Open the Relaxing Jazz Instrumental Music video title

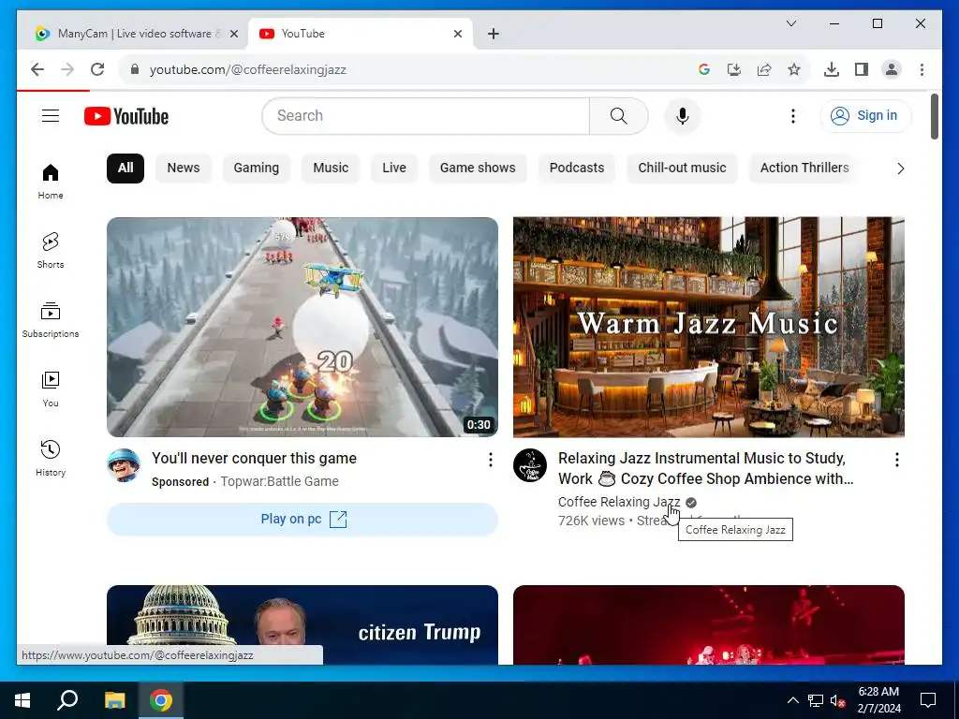(x=705, y=468)
